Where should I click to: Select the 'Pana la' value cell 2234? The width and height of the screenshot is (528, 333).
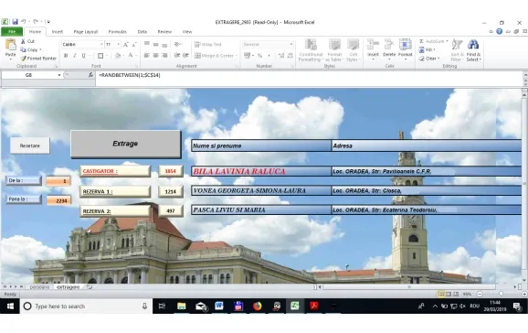coord(58,200)
